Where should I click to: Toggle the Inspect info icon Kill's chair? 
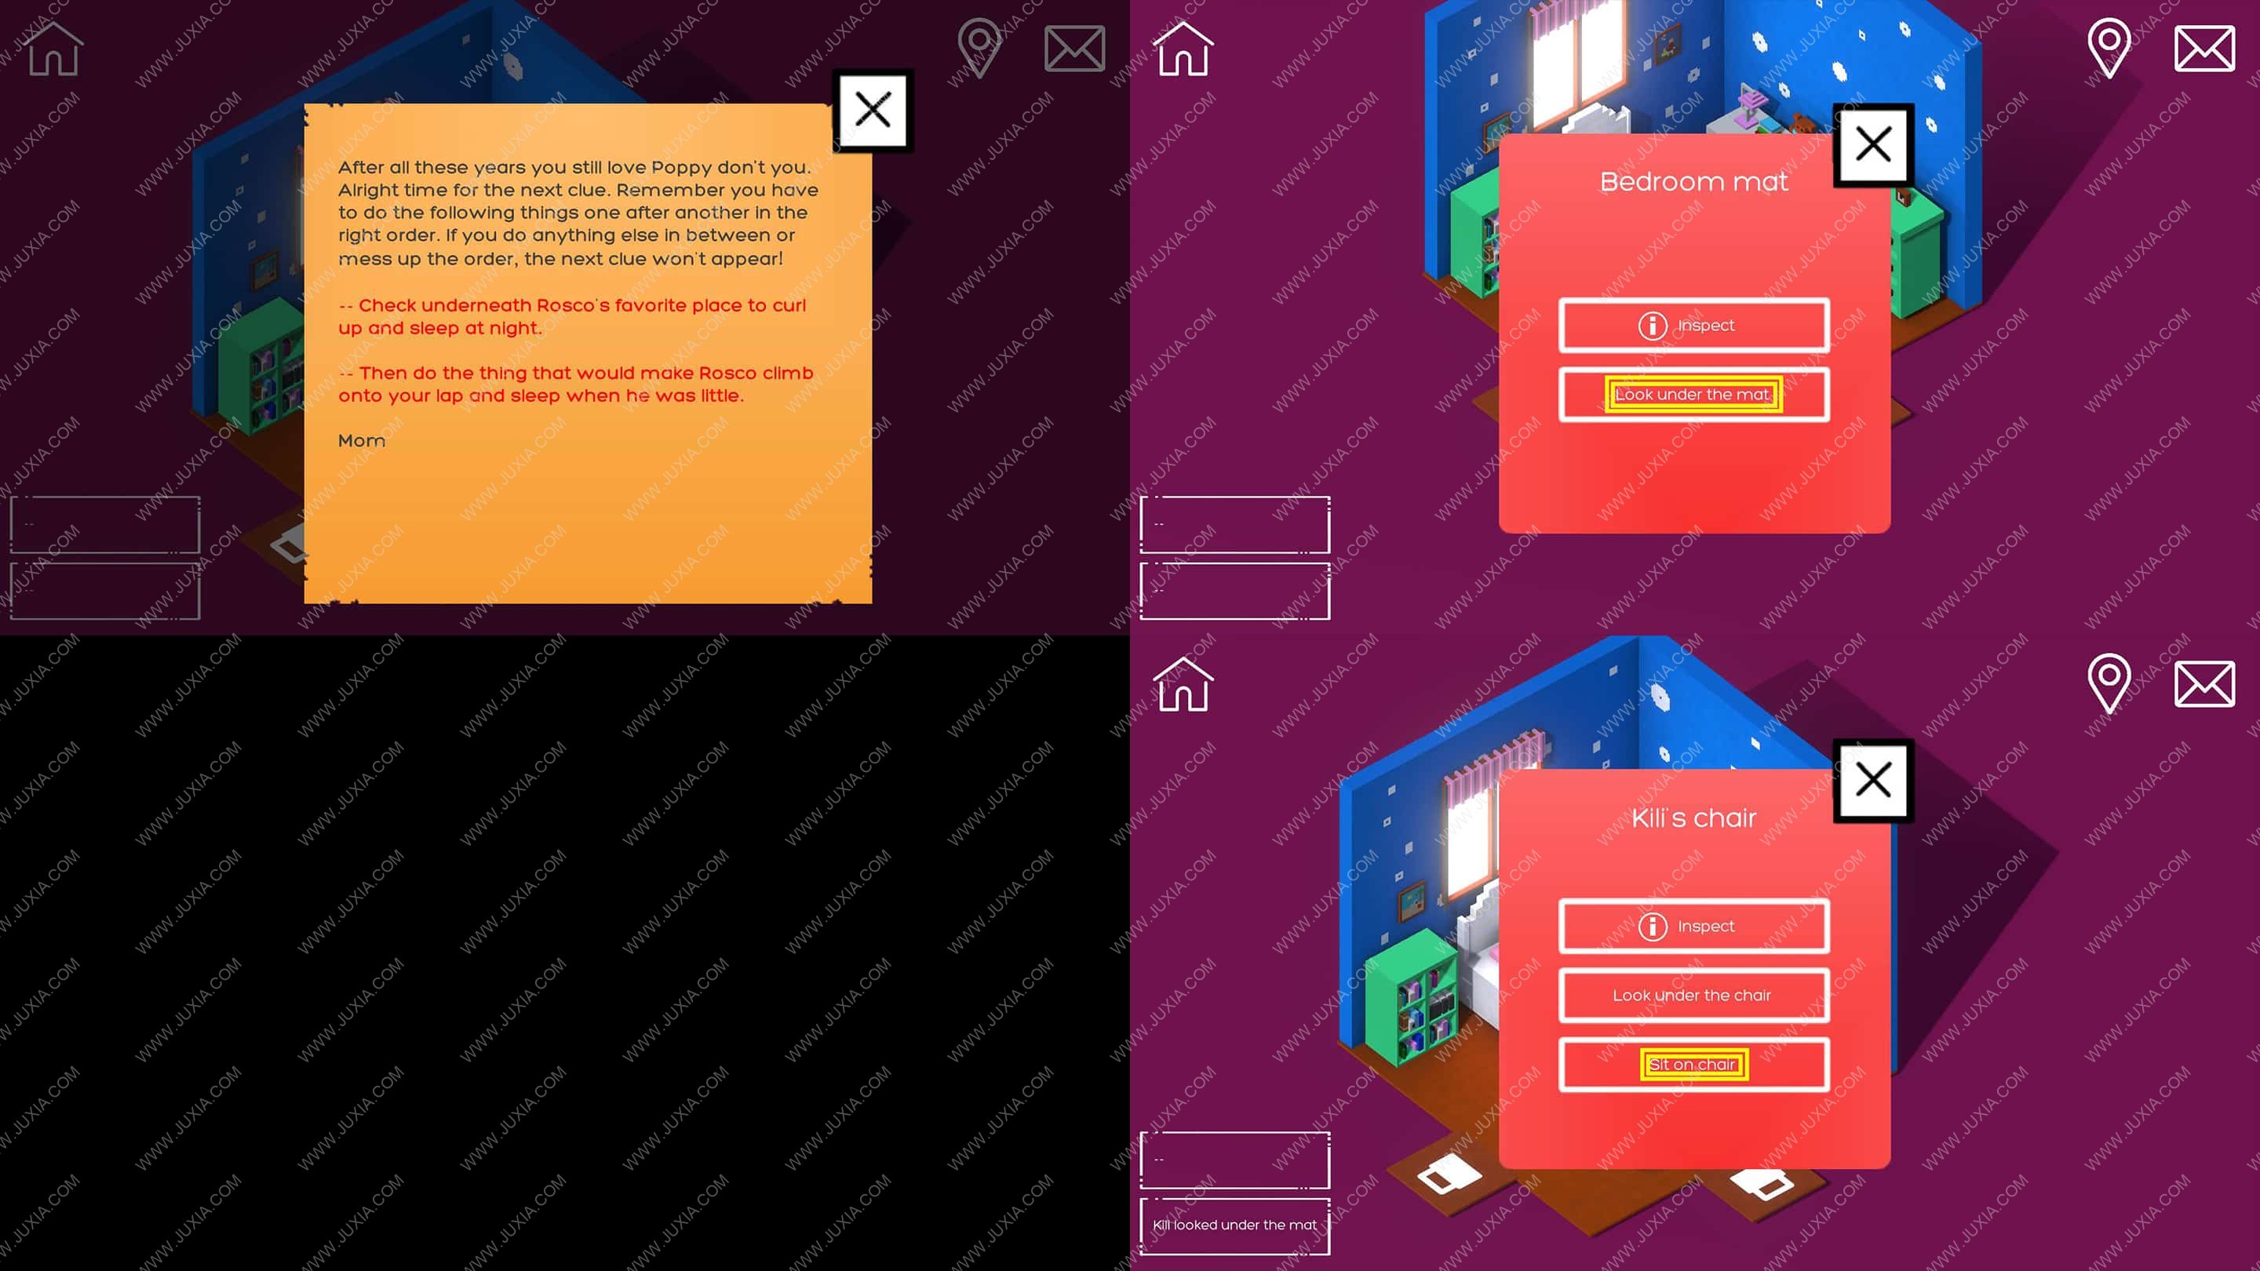click(1652, 925)
